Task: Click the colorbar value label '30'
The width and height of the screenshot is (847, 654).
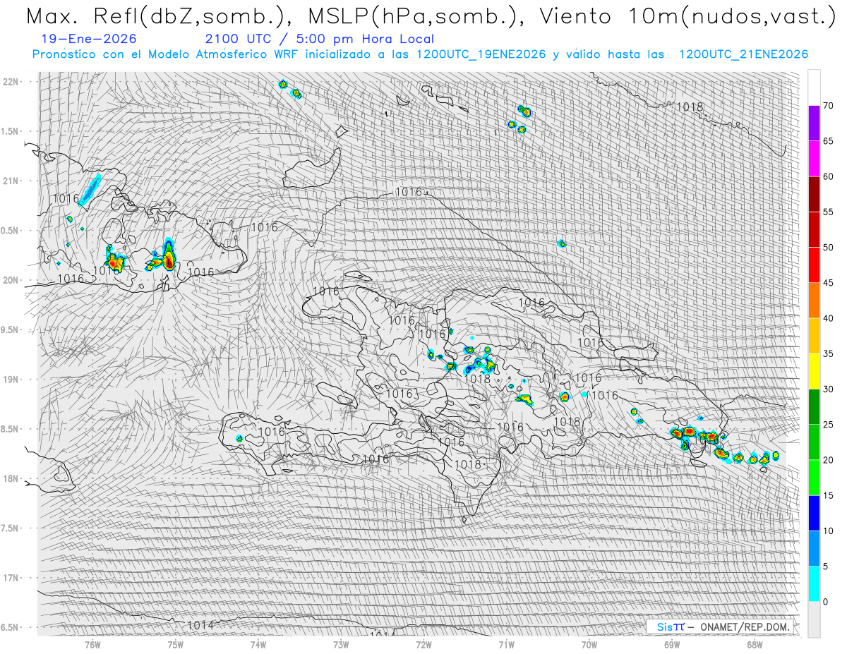Action: (x=829, y=389)
